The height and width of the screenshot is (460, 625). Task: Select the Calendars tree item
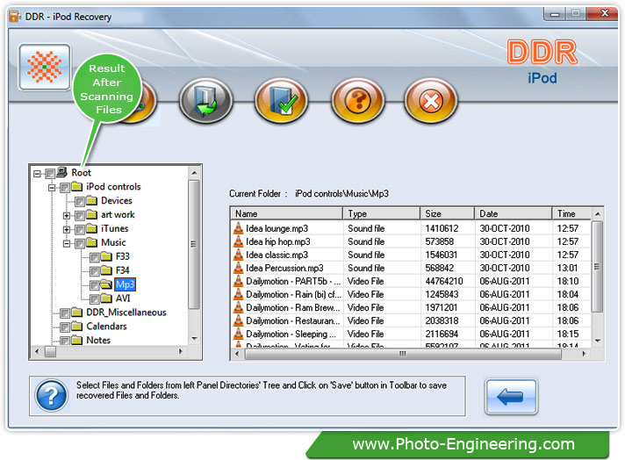tap(106, 326)
